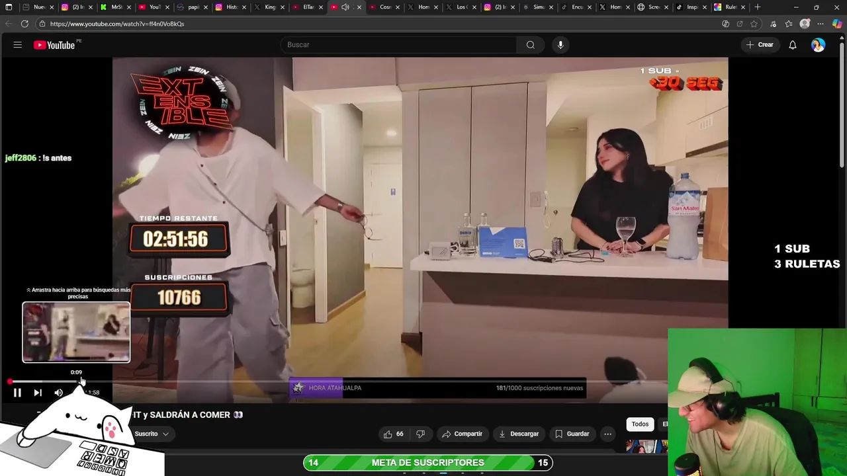Switch to the Simu browser tab
Screen dimensions: 847x476
tap(537, 7)
